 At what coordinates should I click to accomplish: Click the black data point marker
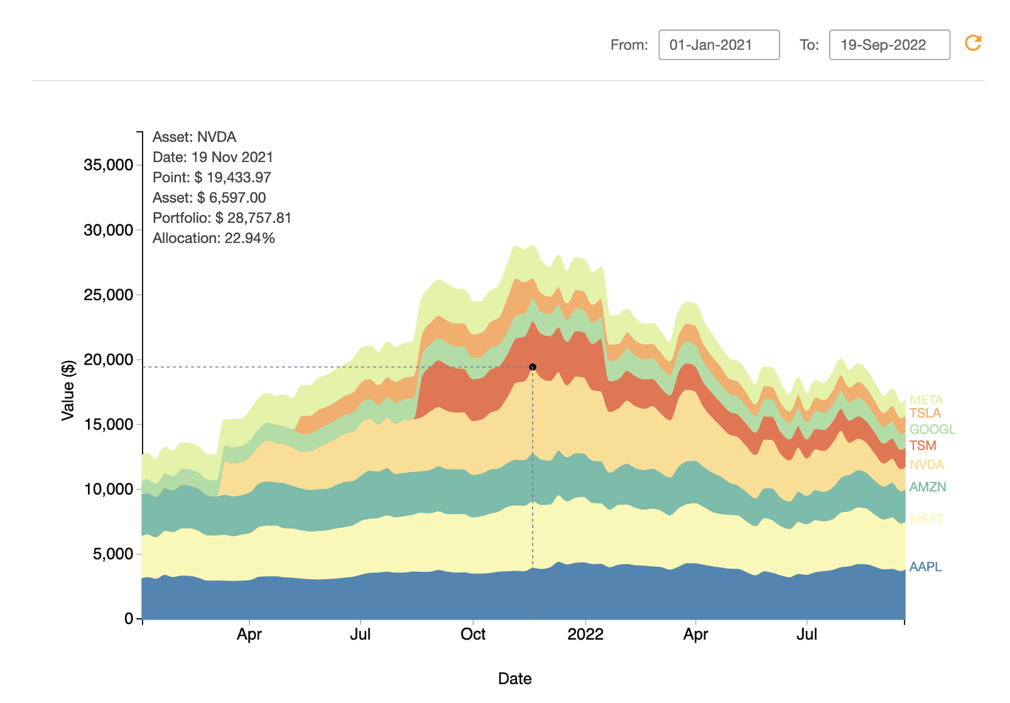click(x=533, y=367)
